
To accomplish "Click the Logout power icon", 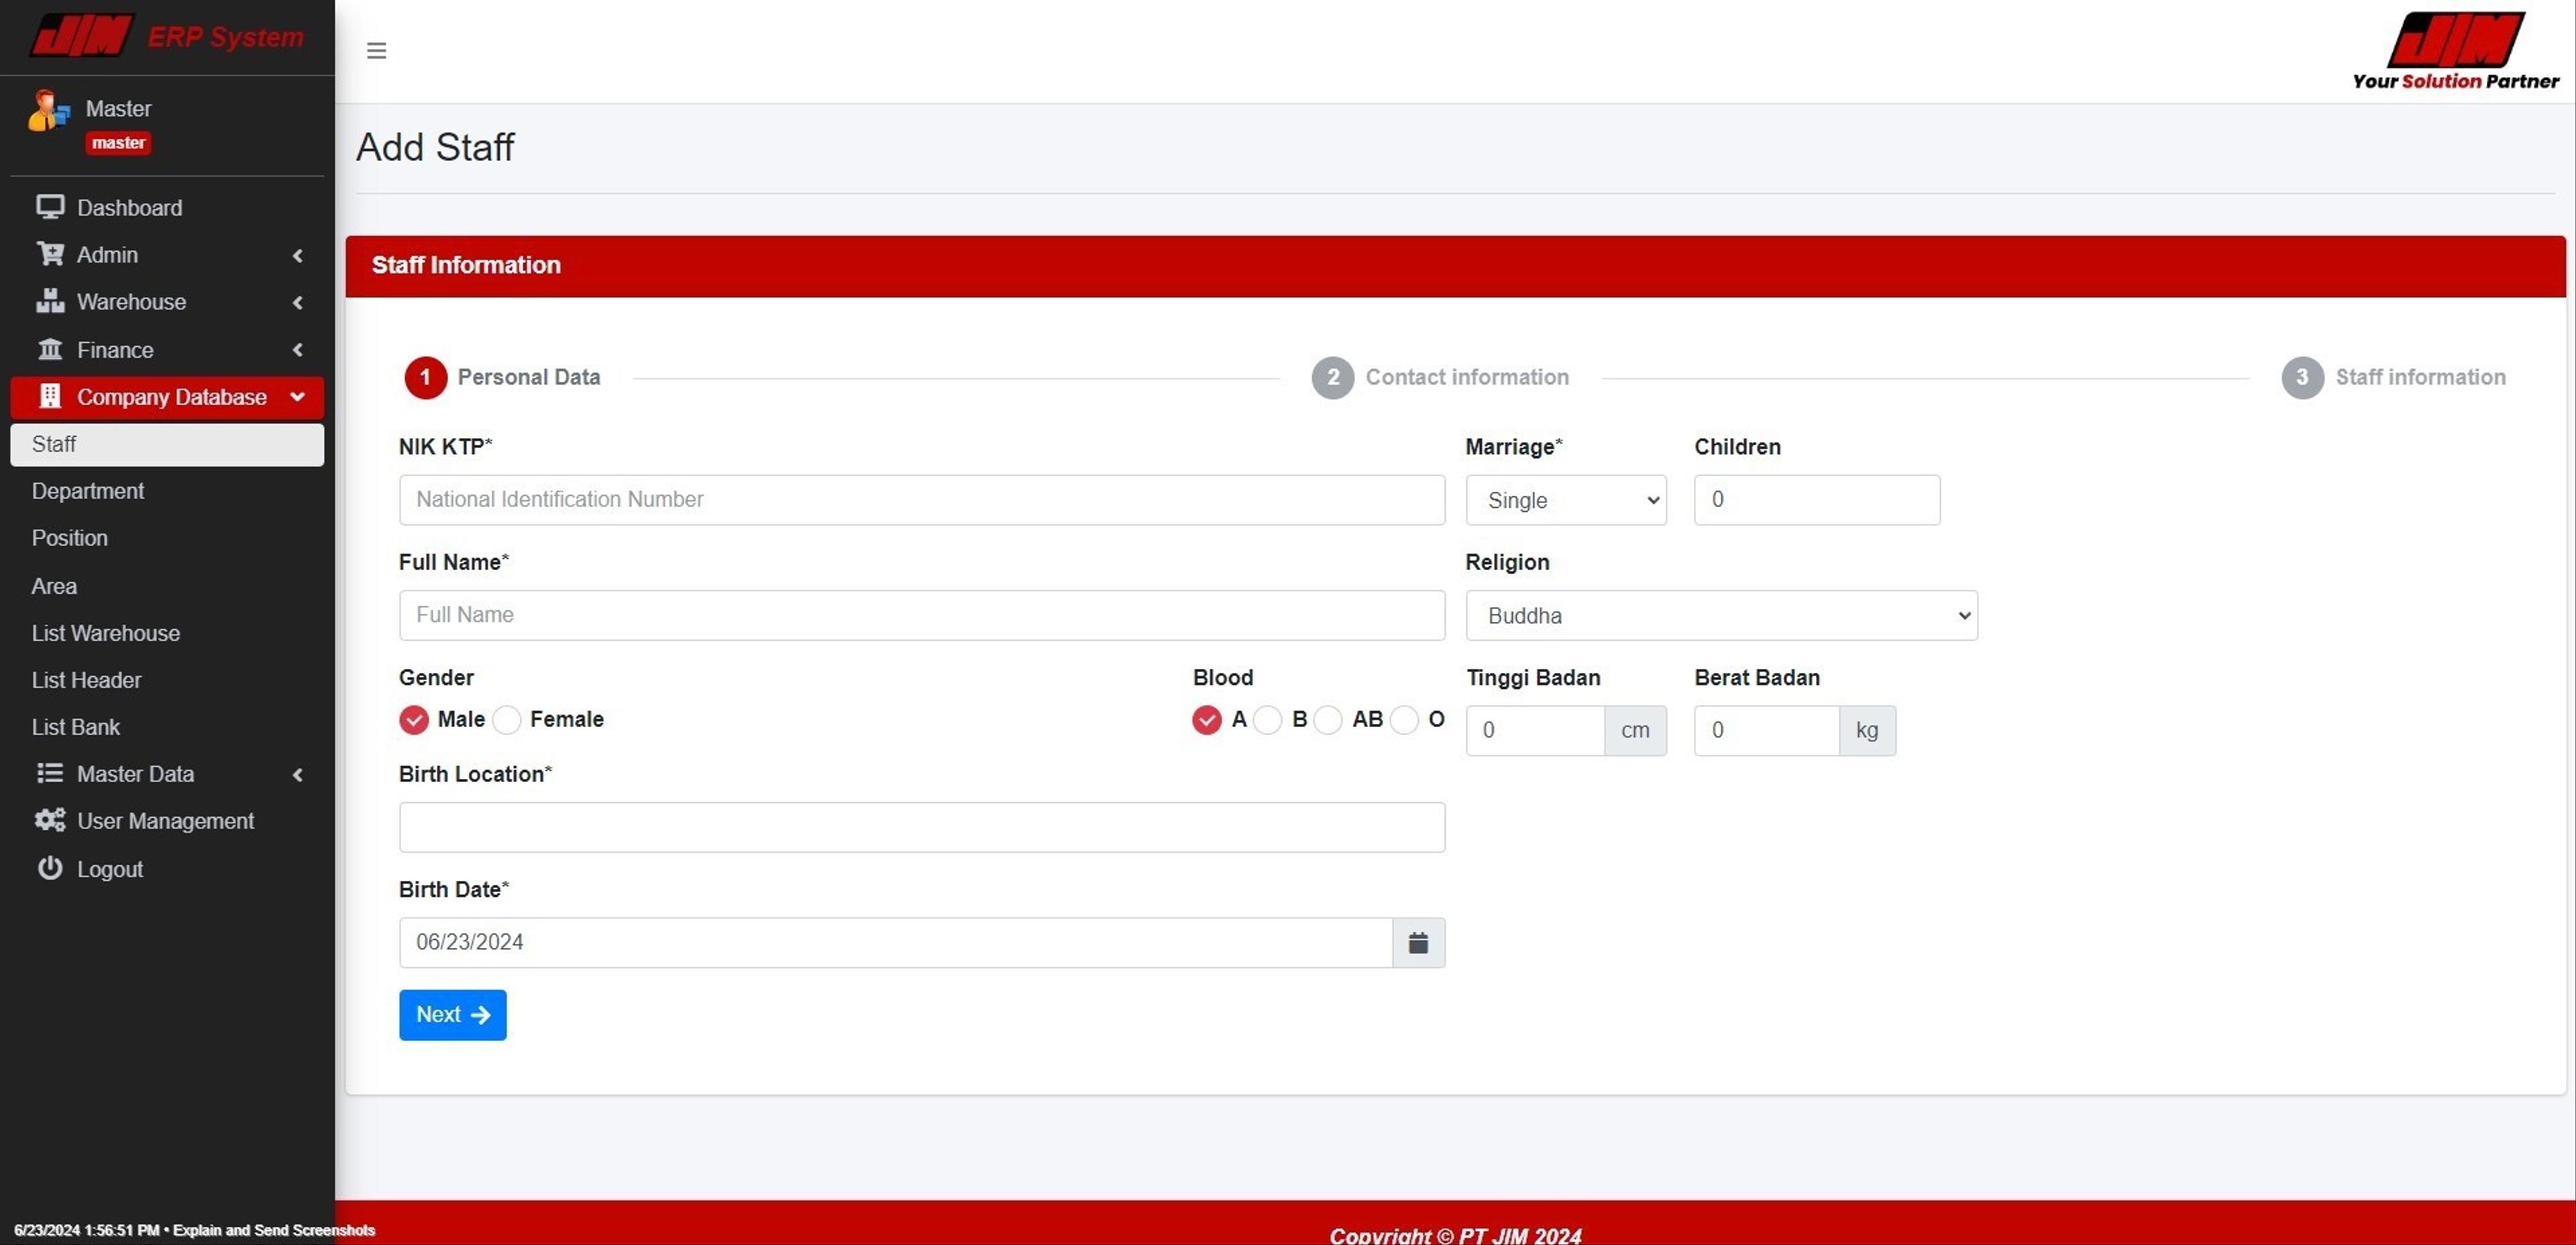I will (x=51, y=868).
